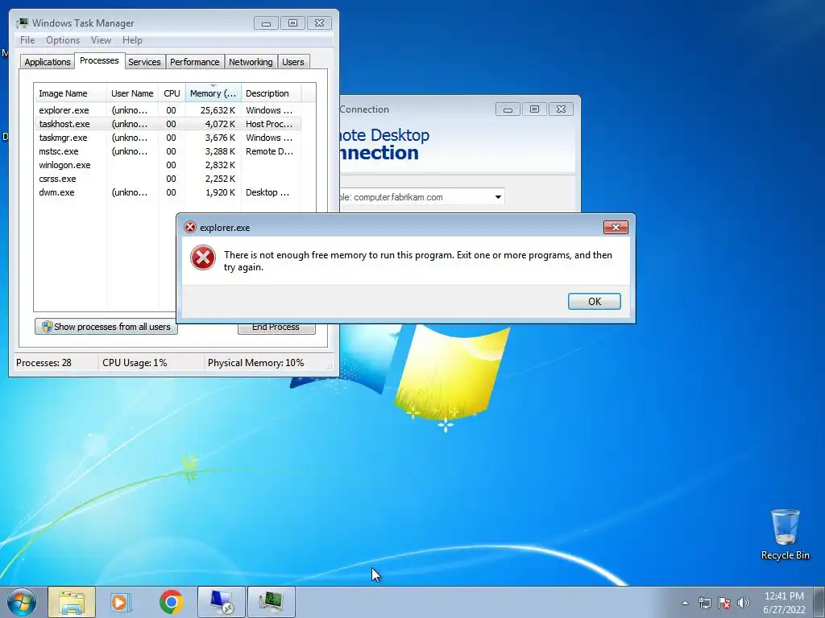Viewport: 825px width, 618px height.
Task: Open the View menu in Task Manager
Action: coord(101,40)
